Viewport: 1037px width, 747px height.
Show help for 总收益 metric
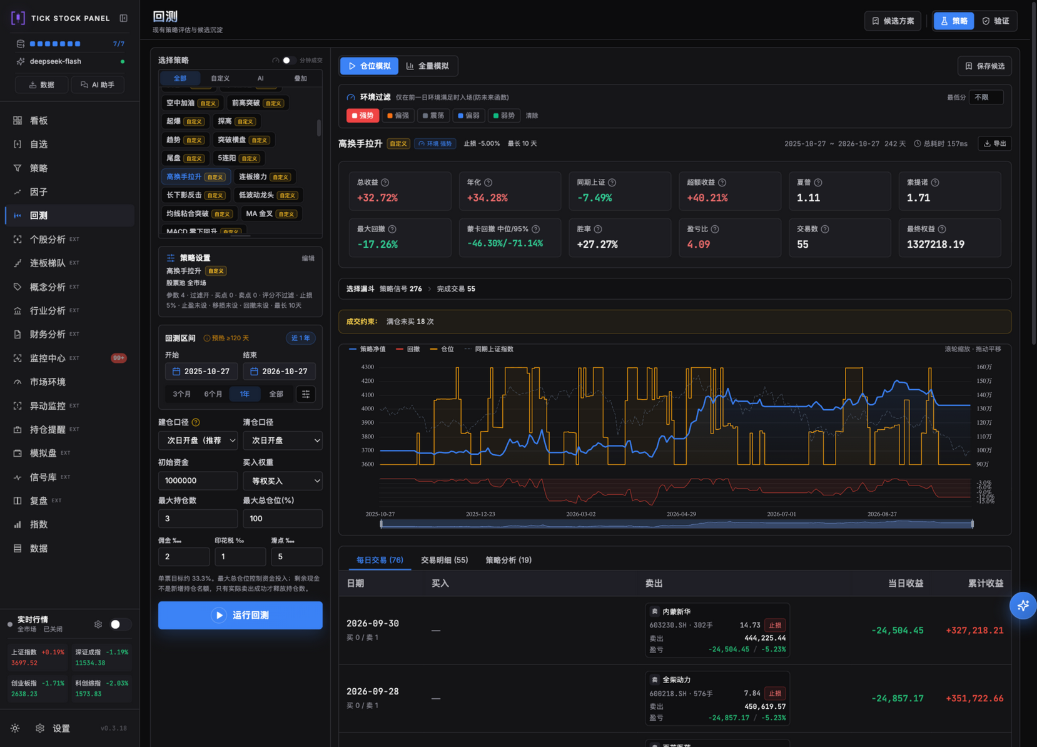385,183
